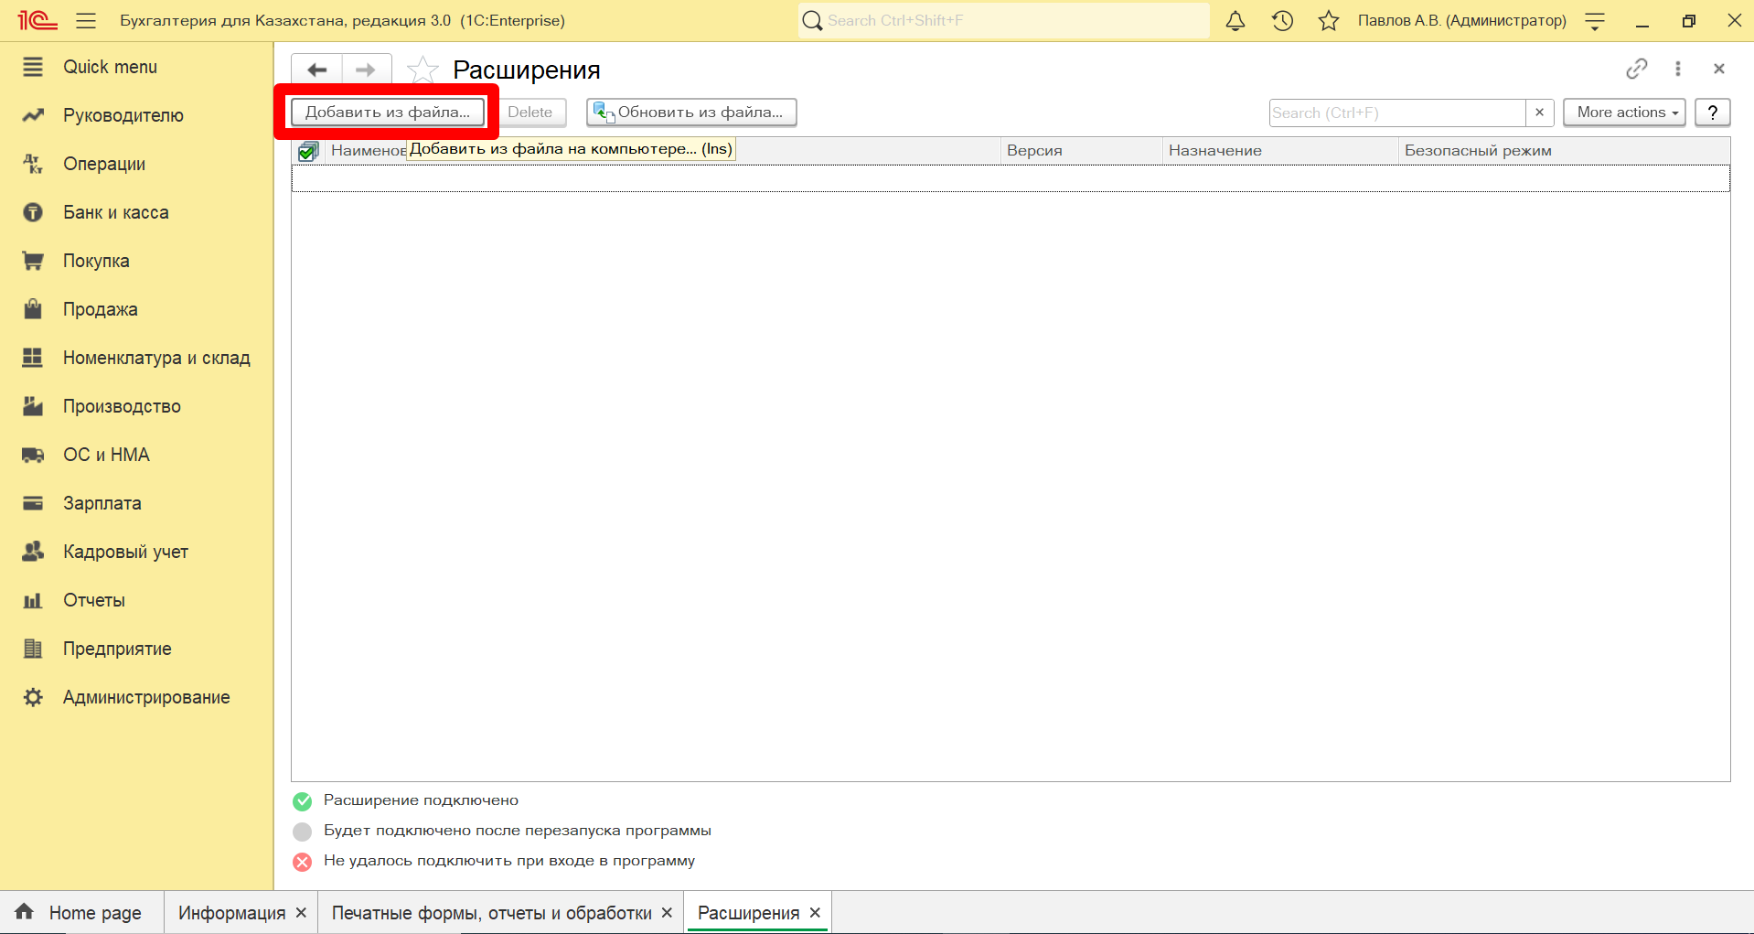Screen dimensions: 1754x934
Task: Get link to page chain icon
Action: [x=1637, y=69]
